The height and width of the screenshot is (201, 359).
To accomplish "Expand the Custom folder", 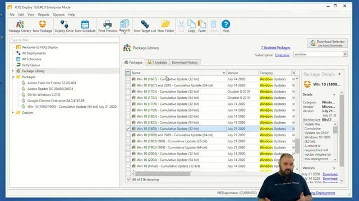I will click(x=13, y=113).
